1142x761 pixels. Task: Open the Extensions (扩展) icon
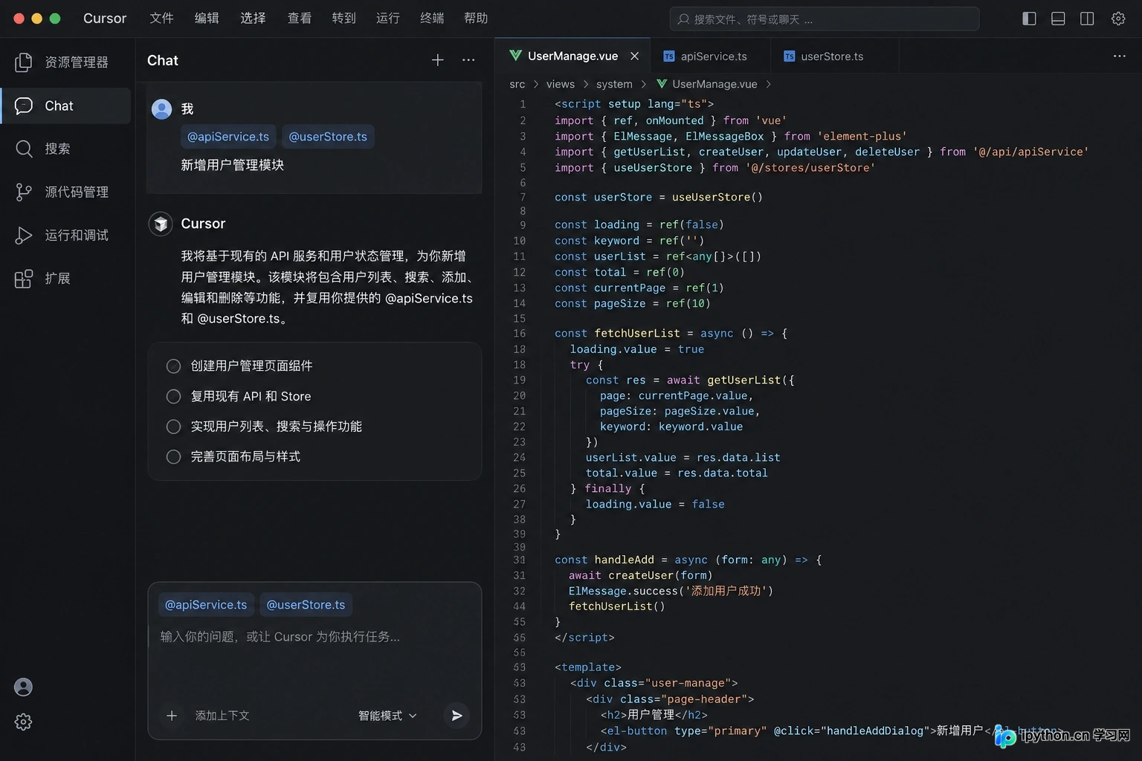24,278
